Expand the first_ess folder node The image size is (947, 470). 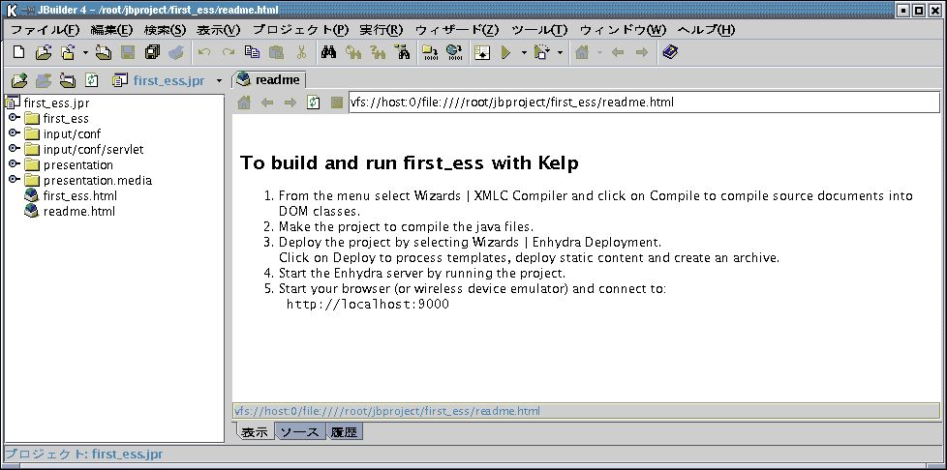pos(14,118)
